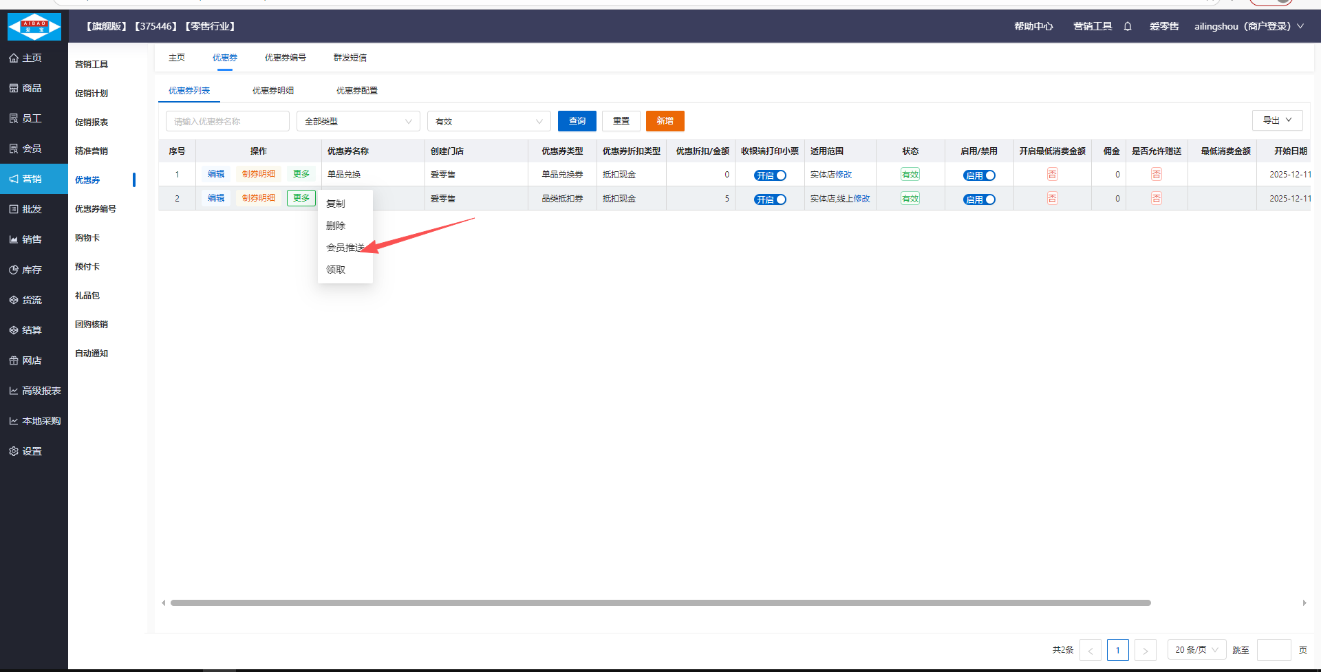The image size is (1321, 672).
Task: Open the 主页 home sidebar icon
Action: [14, 58]
